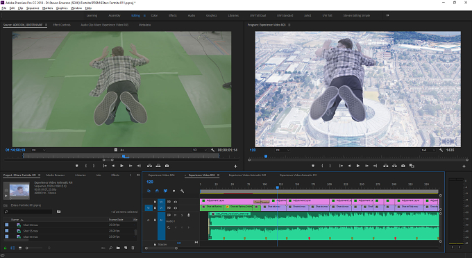This screenshot has width=472, height=258.
Task: Open Source monitor zoom level Fit dropdown
Action: tap(39, 150)
